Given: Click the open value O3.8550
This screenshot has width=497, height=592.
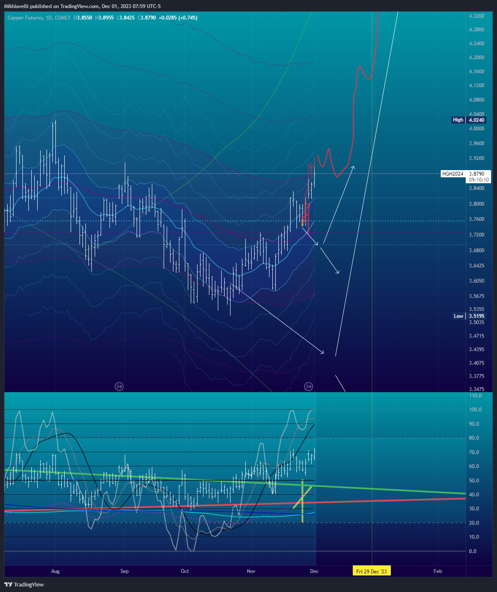Looking at the screenshot, I should (x=83, y=18).
